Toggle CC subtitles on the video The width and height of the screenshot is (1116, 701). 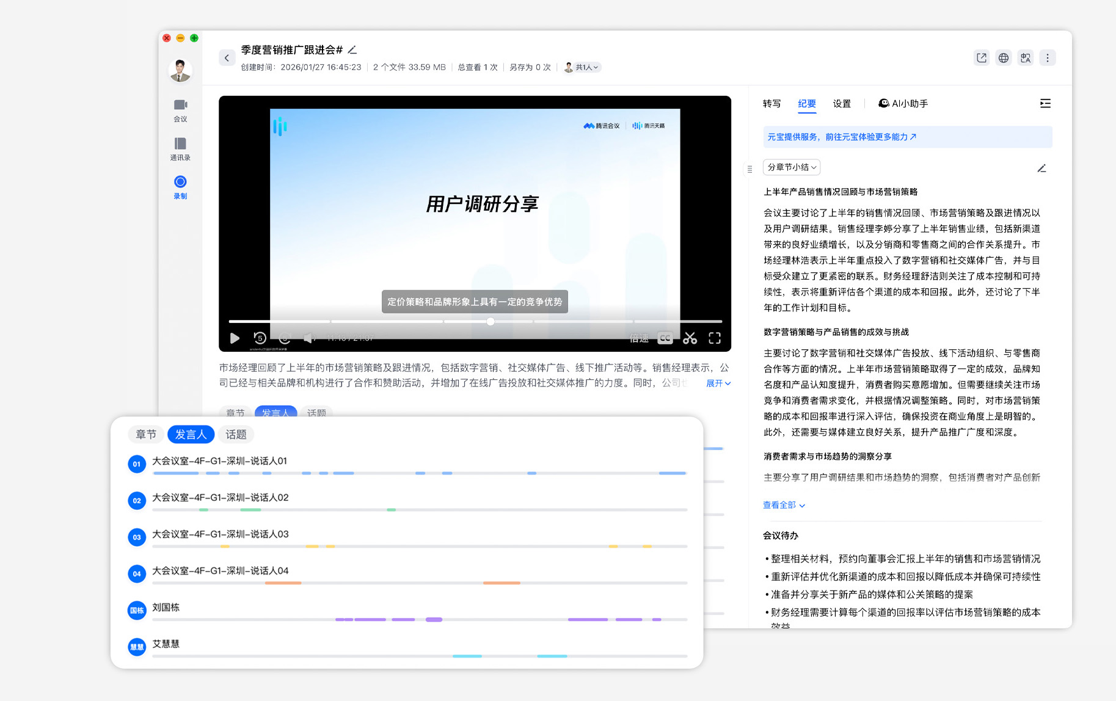(x=665, y=338)
